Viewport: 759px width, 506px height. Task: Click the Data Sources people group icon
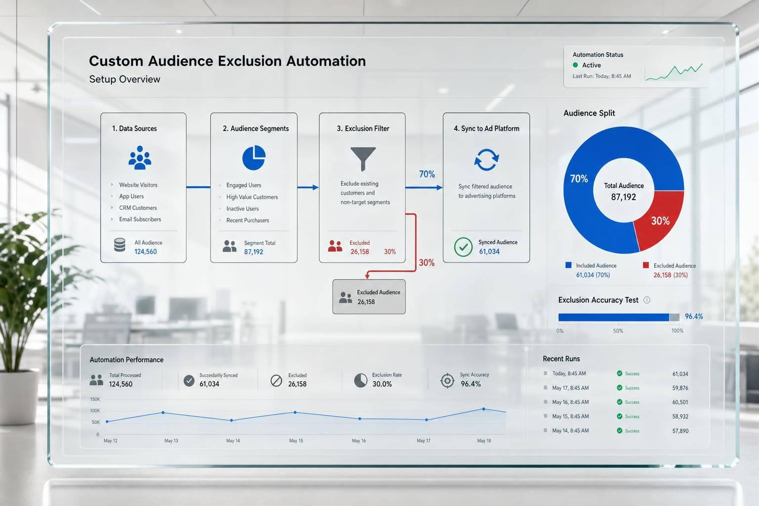140,158
